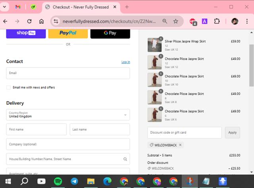Viewport: 254px width, 188px height.
Task: Click the Silver Plisse Jaspre Wrap Skirt thumbnail
Action: (x=154, y=45)
